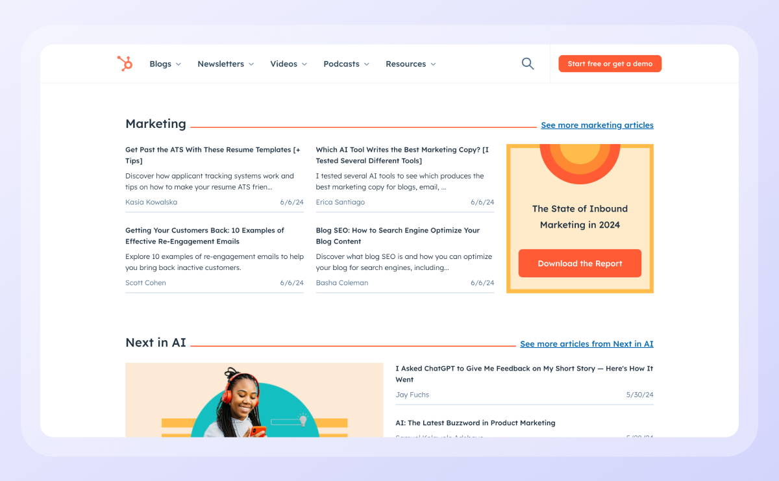Open Blog SEO article title
The width and height of the screenshot is (779, 481).
(398, 236)
